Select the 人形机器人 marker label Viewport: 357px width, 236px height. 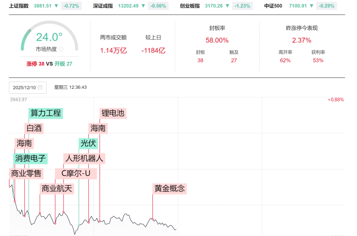pyautogui.click(x=85, y=158)
